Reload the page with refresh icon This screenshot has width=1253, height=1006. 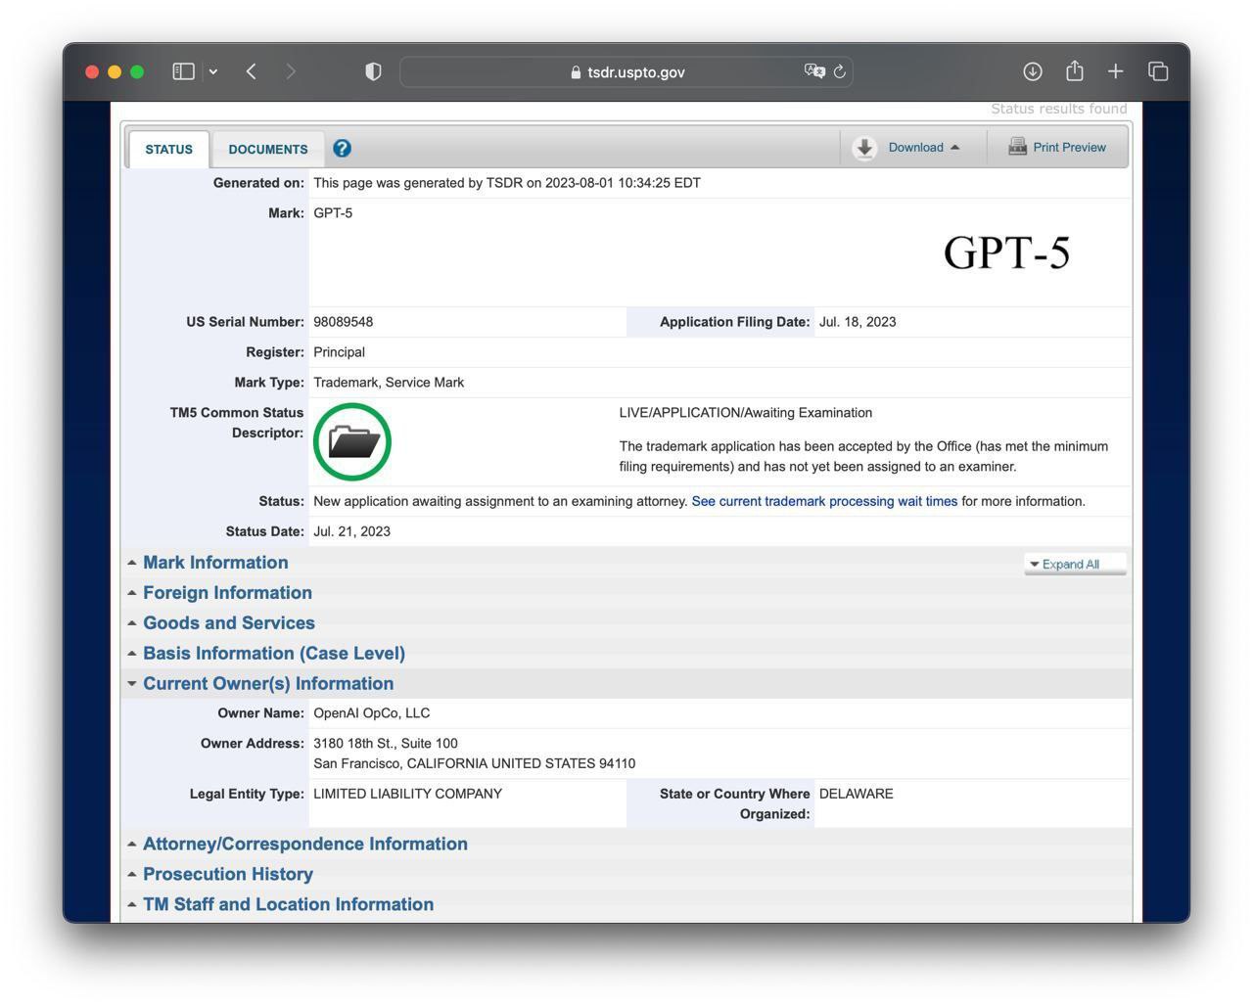pos(840,71)
